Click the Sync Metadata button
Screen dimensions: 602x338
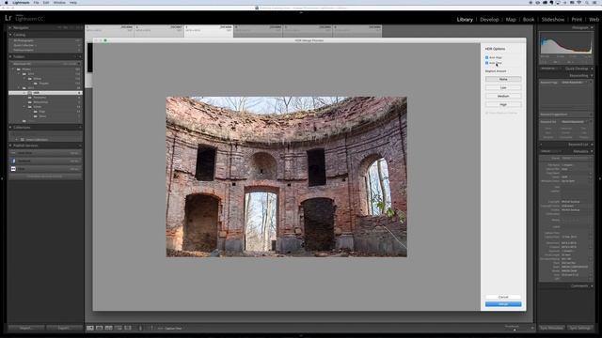pyautogui.click(x=552, y=328)
